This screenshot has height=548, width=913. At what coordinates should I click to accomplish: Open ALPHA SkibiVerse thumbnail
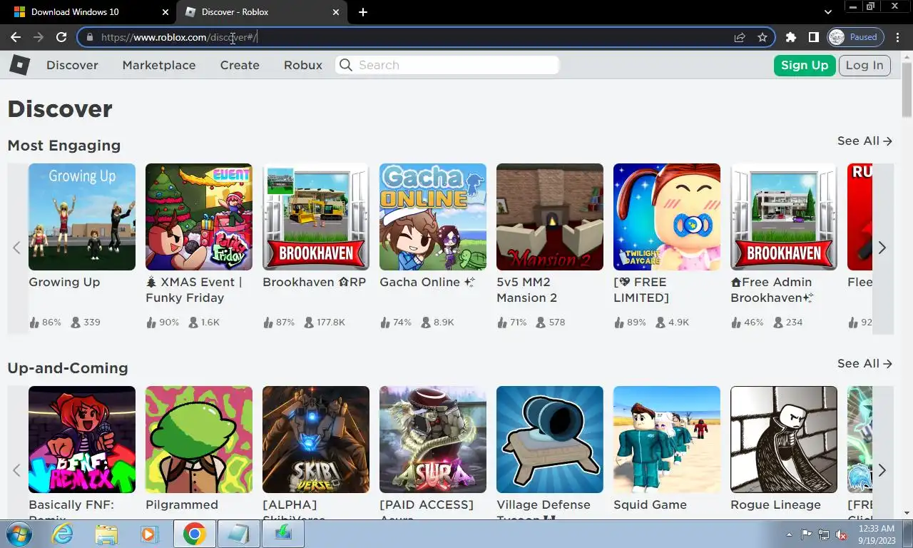click(316, 440)
